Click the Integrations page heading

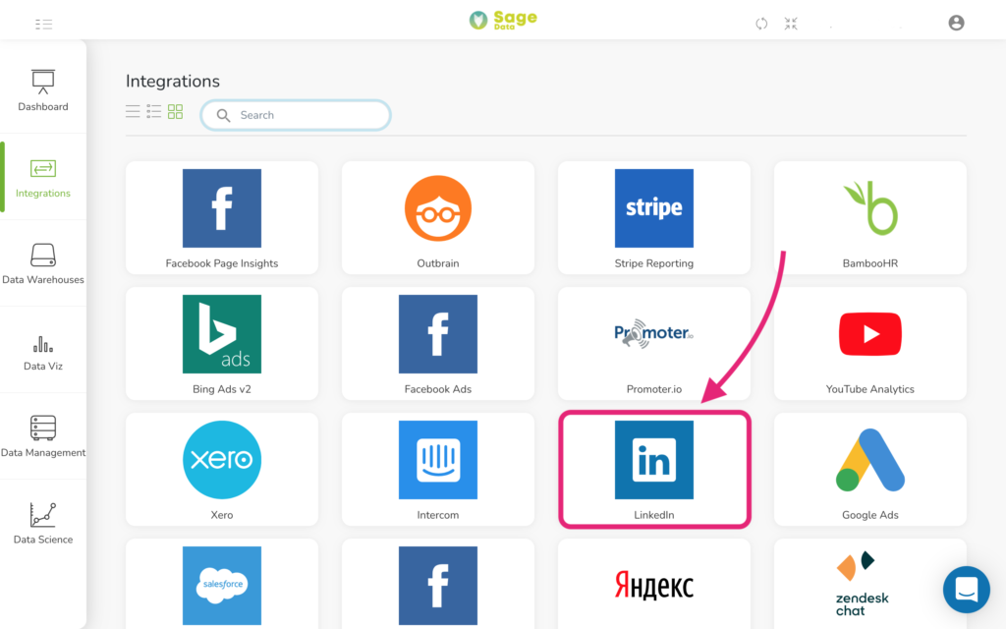pos(173,81)
